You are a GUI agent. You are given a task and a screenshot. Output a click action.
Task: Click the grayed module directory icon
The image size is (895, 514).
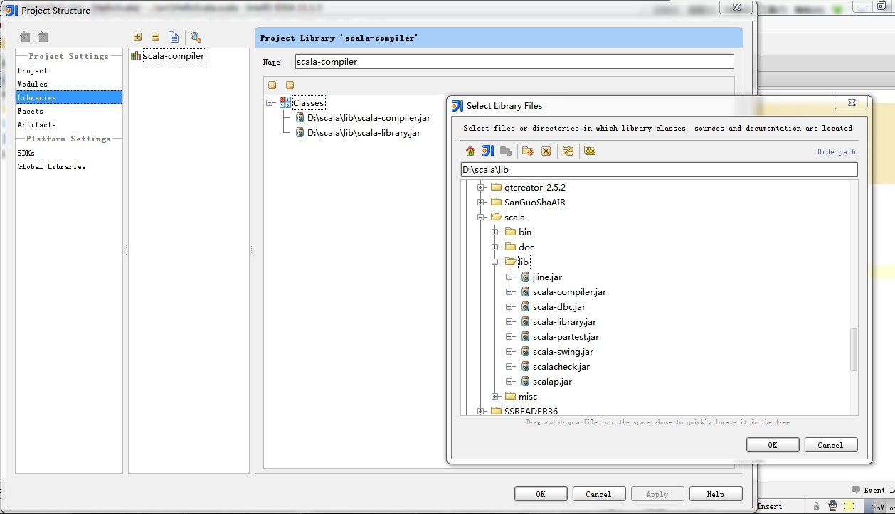coord(506,151)
